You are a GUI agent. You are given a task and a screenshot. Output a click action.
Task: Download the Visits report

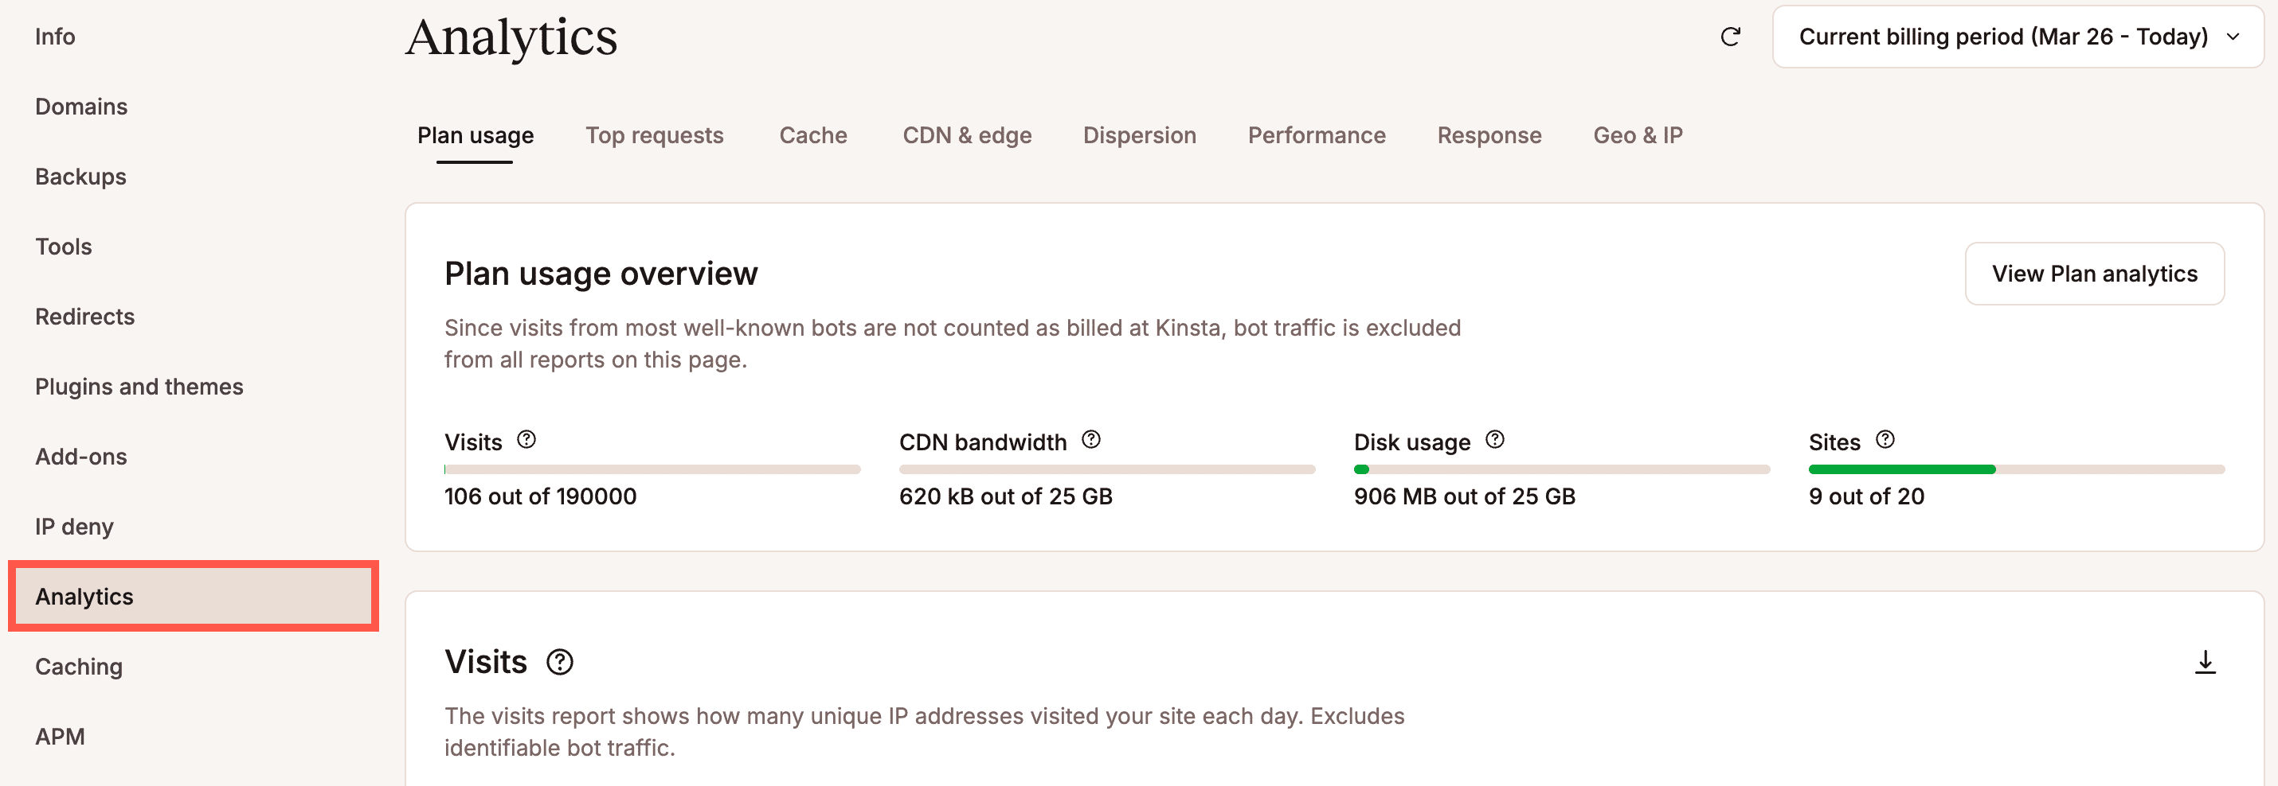coord(2205,661)
